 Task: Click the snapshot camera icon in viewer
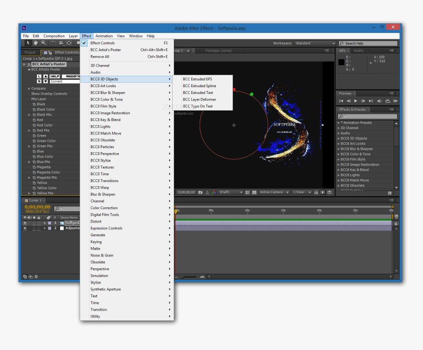tap(200, 192)
